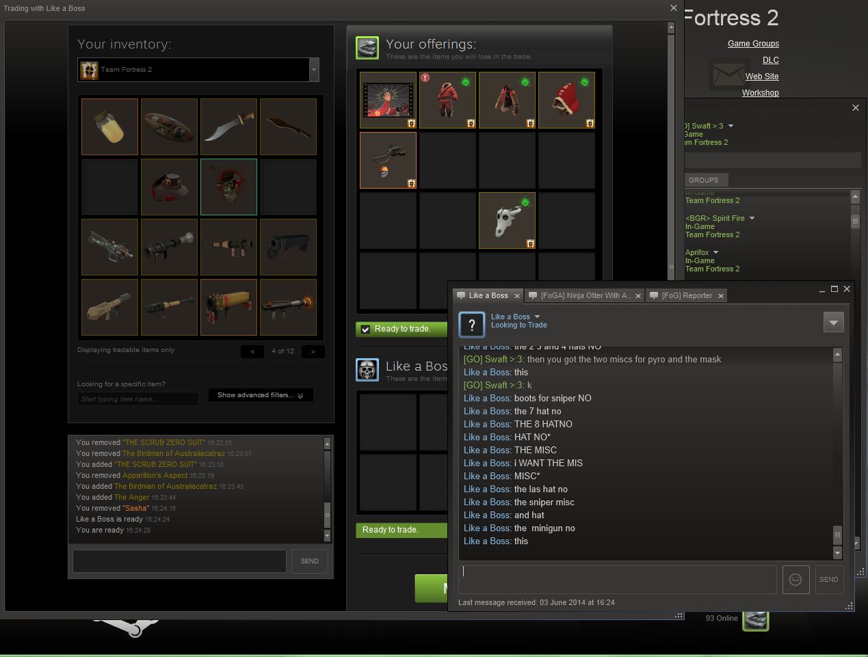
Task: Select the red fur-trimmed hood offering
Action: point(566,100)
